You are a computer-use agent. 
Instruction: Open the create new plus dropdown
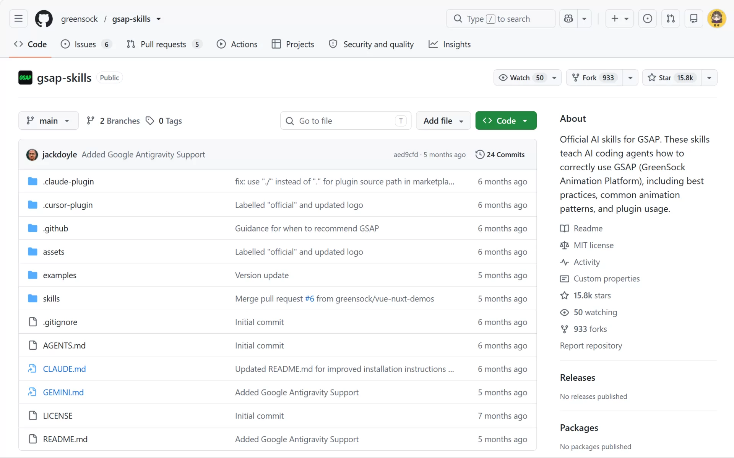(619, 18)
